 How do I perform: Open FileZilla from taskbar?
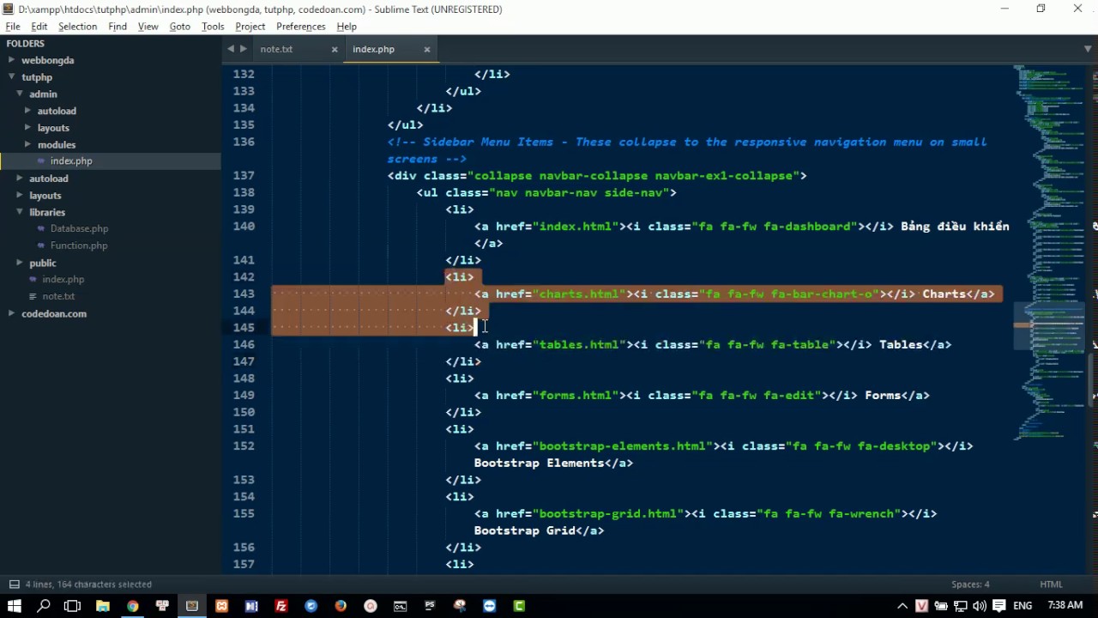(281, 606)
